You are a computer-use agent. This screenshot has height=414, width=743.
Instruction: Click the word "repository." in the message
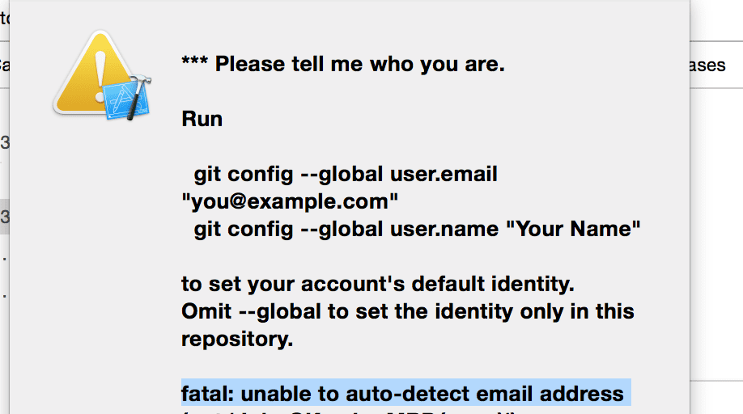click(237, 340)
